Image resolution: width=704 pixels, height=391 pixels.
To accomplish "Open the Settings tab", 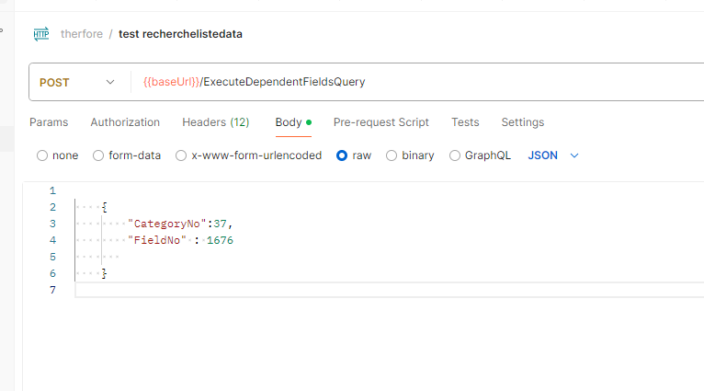I will (x=523, y=122).
